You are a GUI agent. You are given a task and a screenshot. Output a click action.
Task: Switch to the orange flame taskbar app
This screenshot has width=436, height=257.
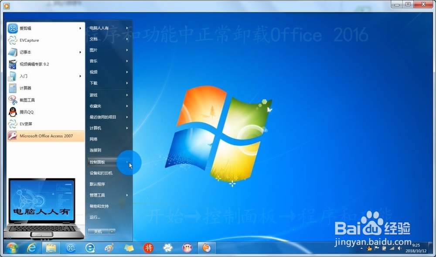(207, 247)
